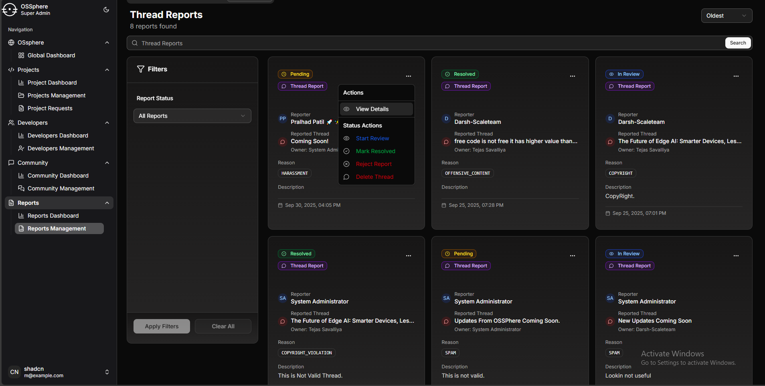The height and width of the screenshot is (386, 765).
Task: Click the document icon beside Reports
Action: [11, 203]
